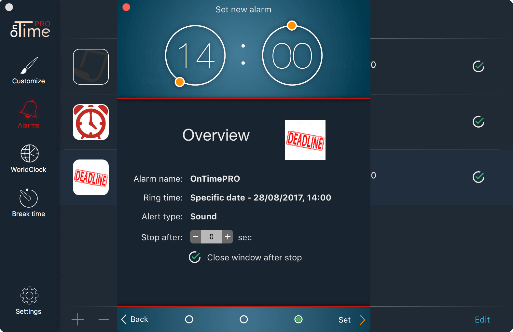Click the OnTime PRO logo
This screenshot has width=513, height=332.
[30, 29]
